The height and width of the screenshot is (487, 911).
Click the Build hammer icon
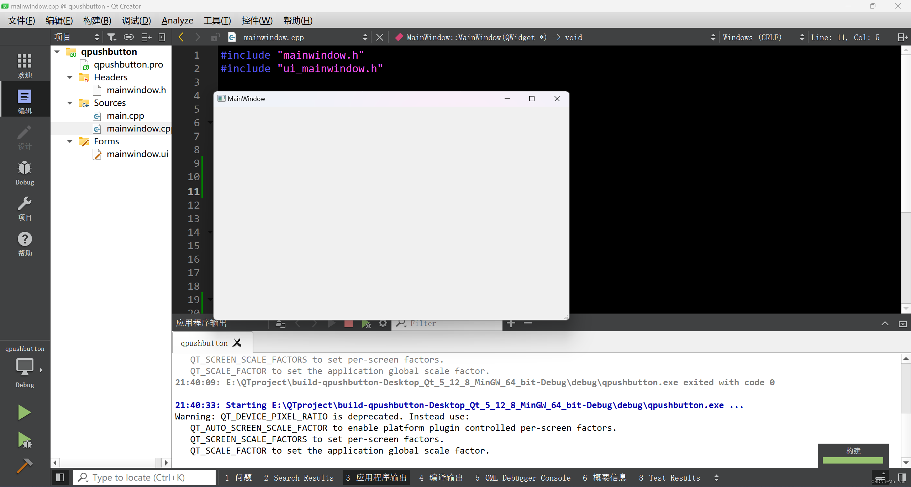pos(24,465)
